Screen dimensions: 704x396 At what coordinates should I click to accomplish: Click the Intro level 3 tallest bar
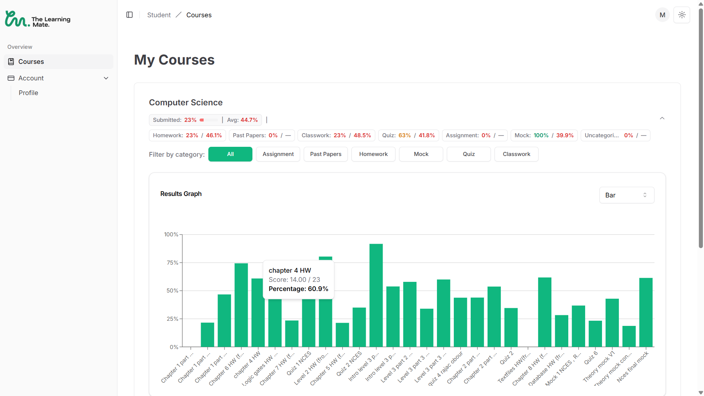376,295
